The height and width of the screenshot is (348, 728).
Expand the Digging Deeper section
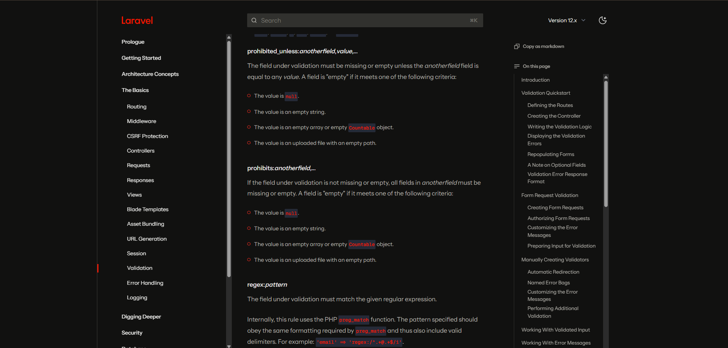(x=141, y=317)
